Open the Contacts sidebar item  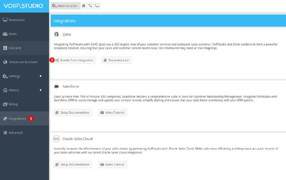click(15, 48)
